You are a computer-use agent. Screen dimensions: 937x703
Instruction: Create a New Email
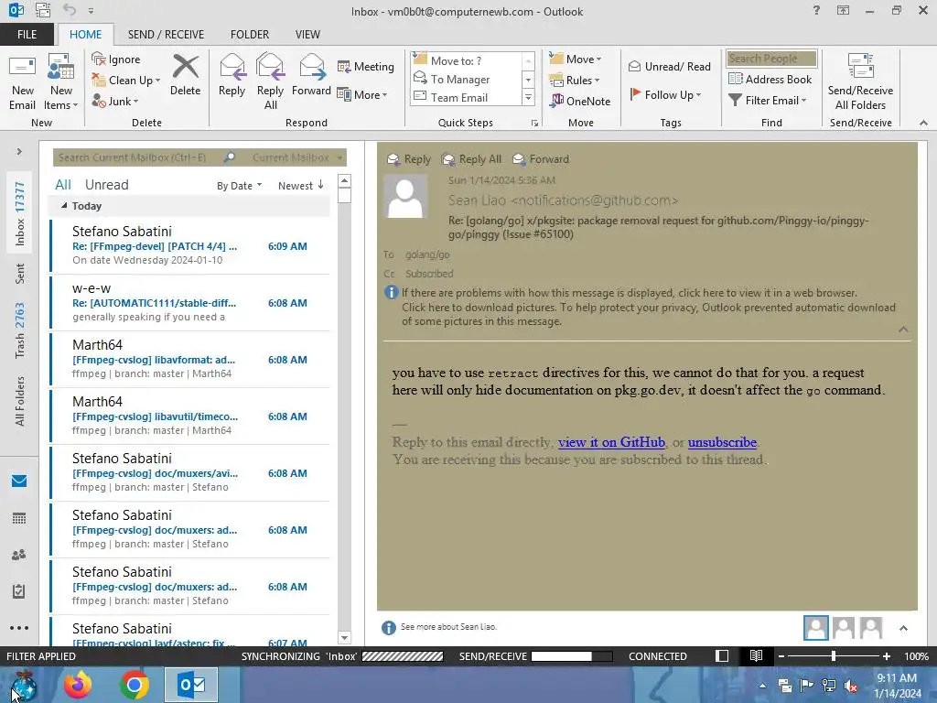click(x=22, y=81)
